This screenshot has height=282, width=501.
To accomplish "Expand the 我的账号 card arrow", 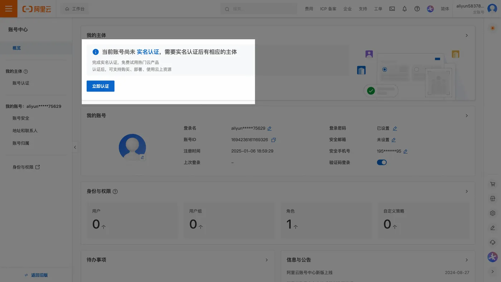I will click(467, 116).
